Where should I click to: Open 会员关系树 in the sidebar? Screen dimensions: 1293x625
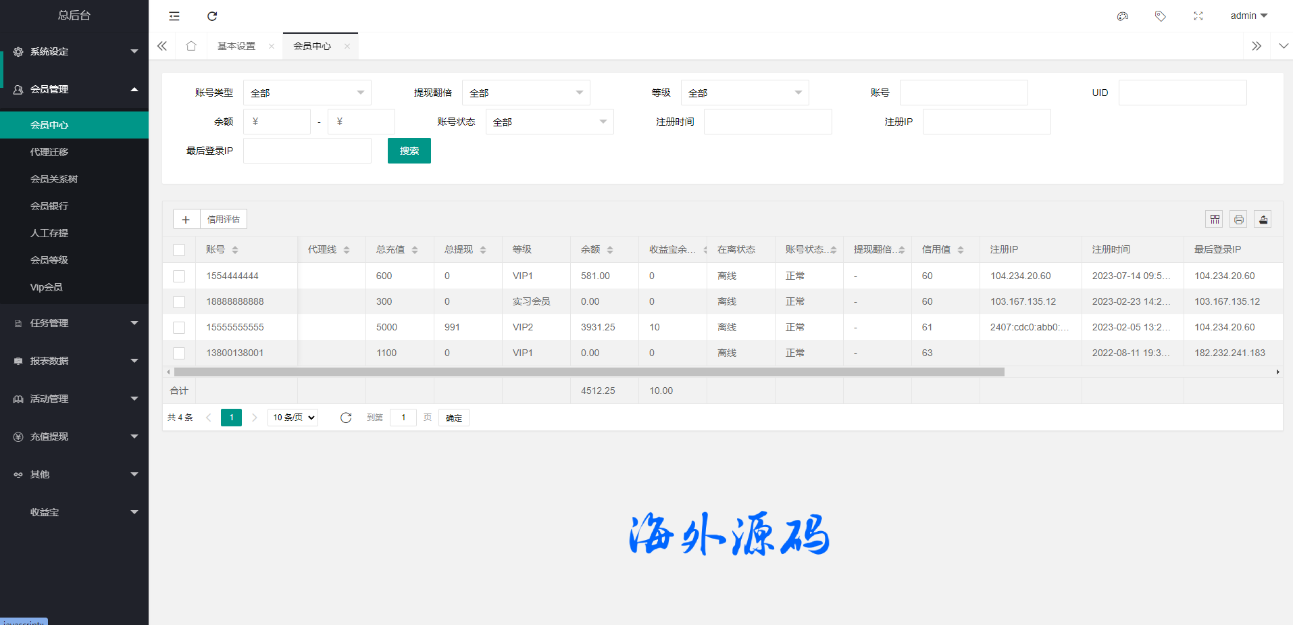54,179
